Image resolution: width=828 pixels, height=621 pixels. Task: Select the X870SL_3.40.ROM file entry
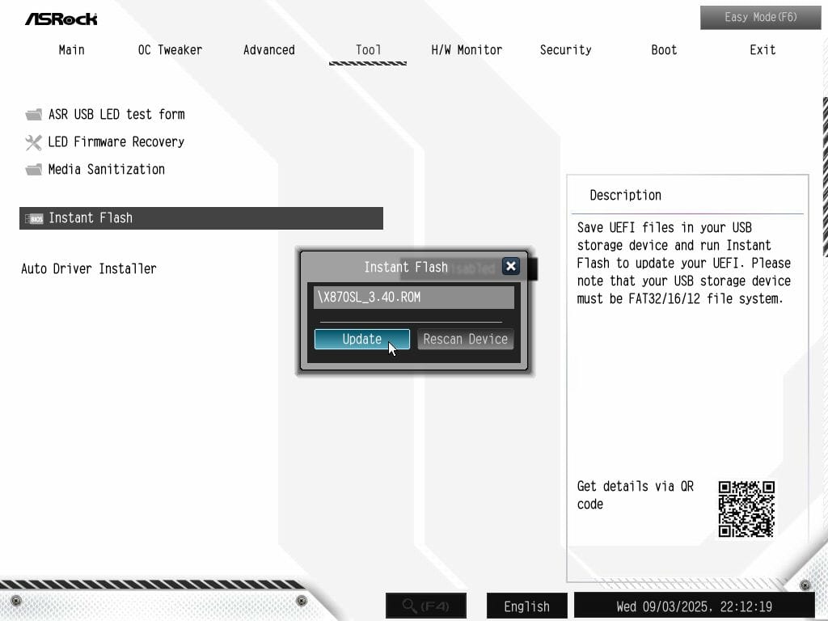point(413,298)
